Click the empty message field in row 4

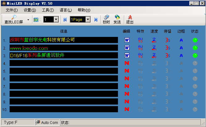click(x=64, y=63)
